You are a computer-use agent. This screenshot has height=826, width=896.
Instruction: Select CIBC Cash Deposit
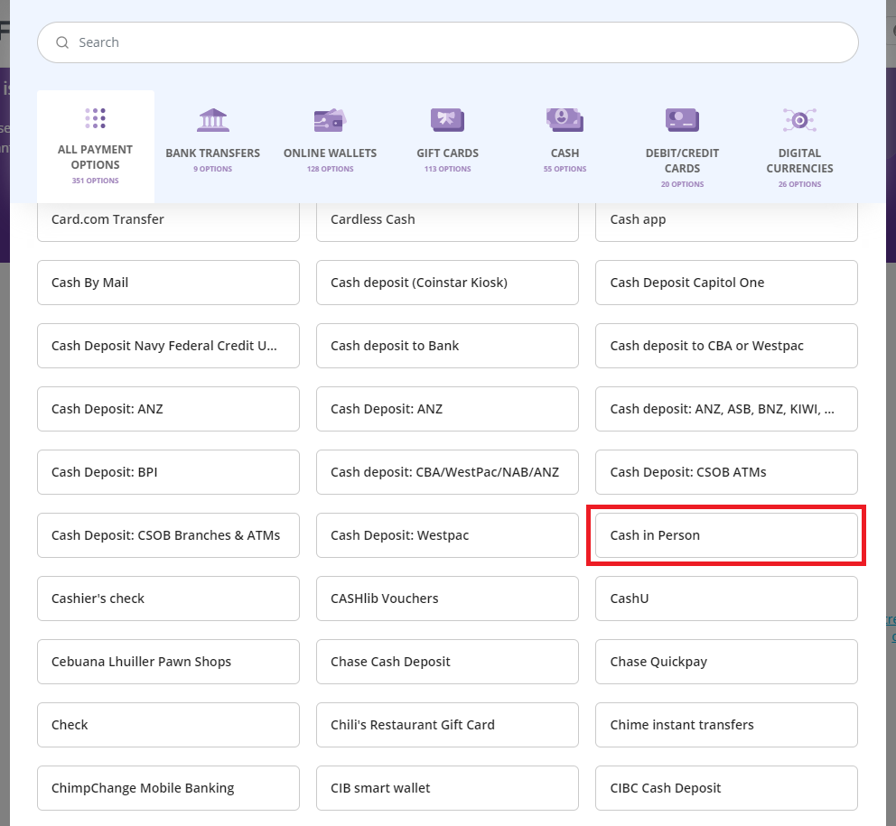click(726, 788)
